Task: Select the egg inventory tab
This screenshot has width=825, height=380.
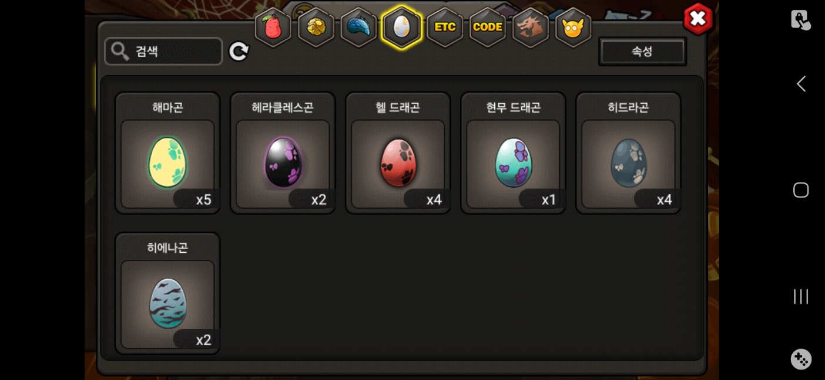Action: point(401,27)
